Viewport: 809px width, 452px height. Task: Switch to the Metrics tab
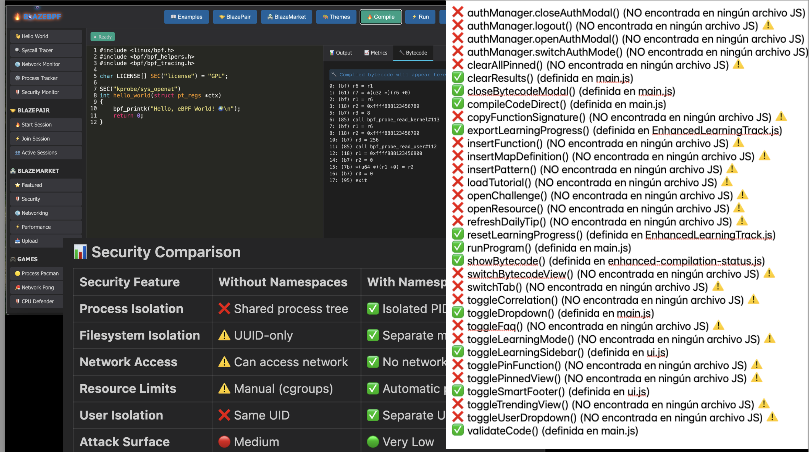coord(375,53)
